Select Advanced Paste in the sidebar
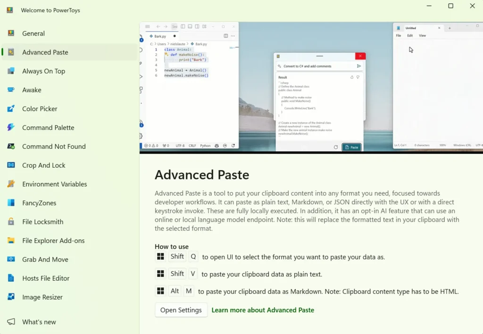 click(70, 52)
